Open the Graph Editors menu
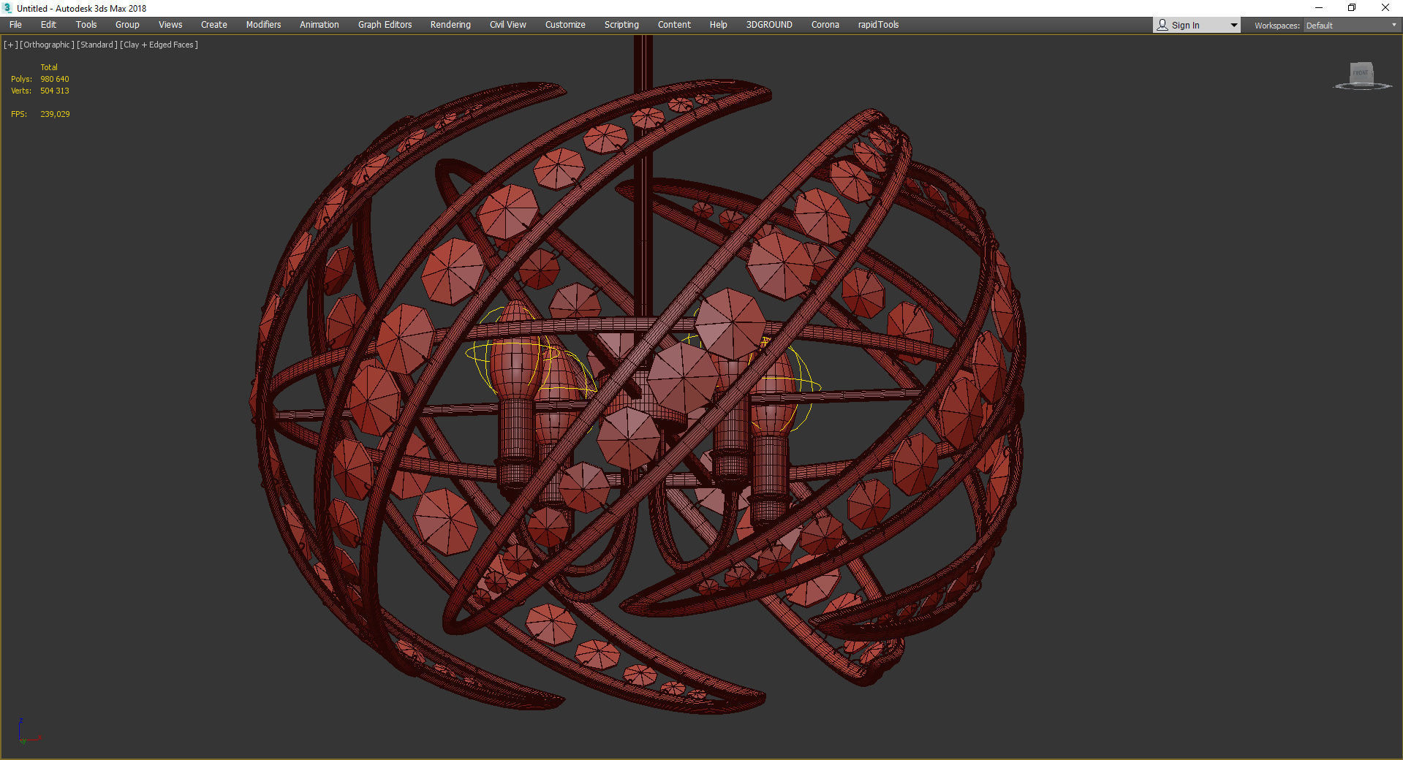 click(385, 25)
